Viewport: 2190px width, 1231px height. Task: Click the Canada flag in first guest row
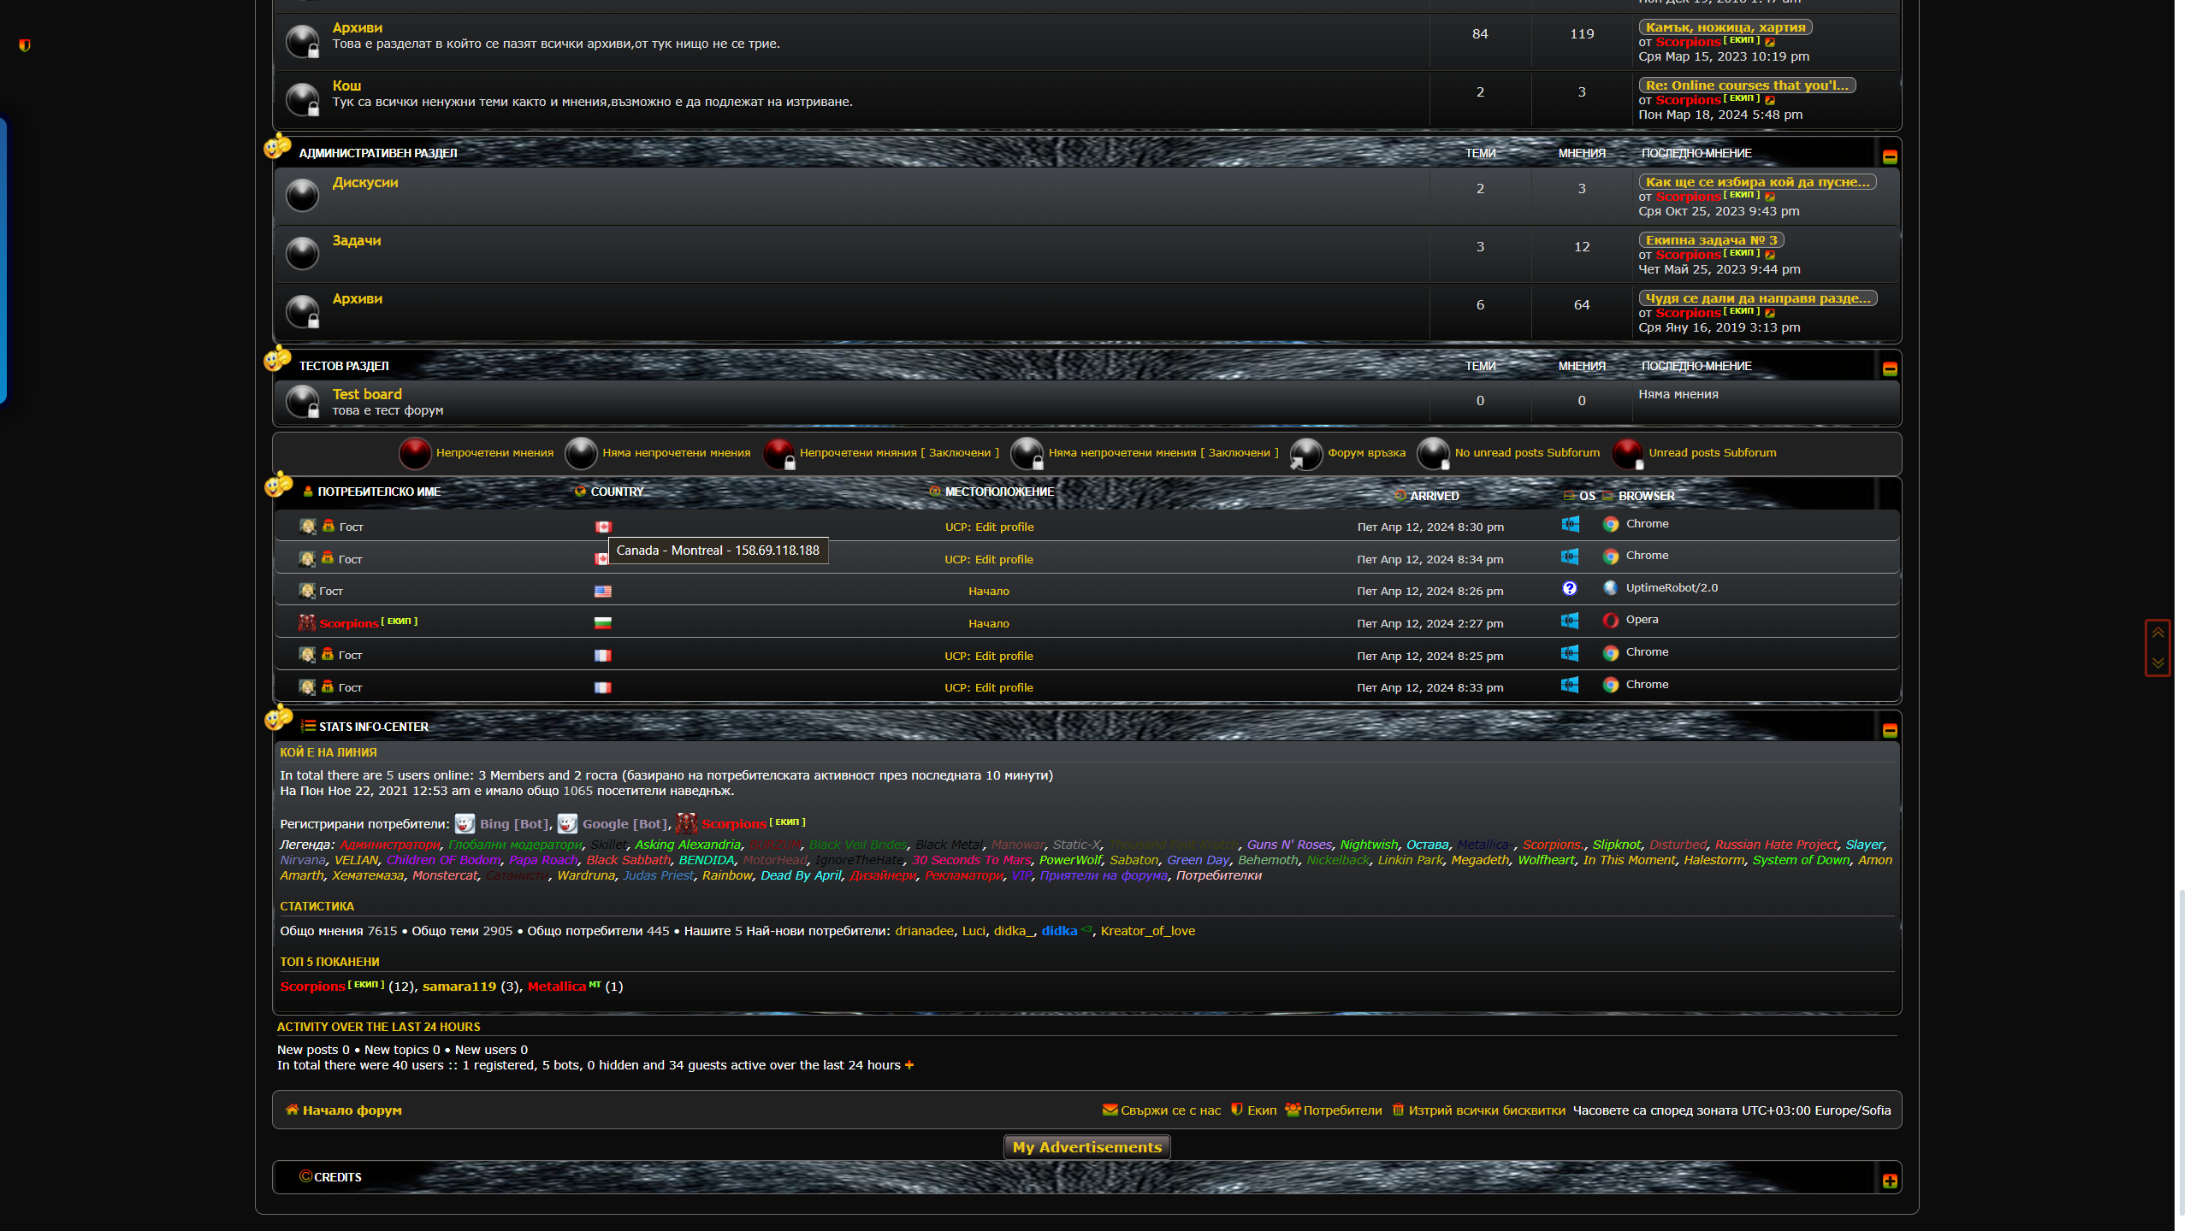tap(603, 527)
